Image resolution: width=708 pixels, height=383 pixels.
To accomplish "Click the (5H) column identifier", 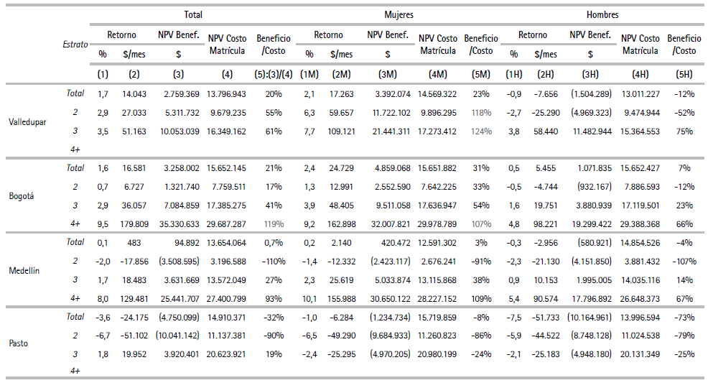I will point(684,73).
